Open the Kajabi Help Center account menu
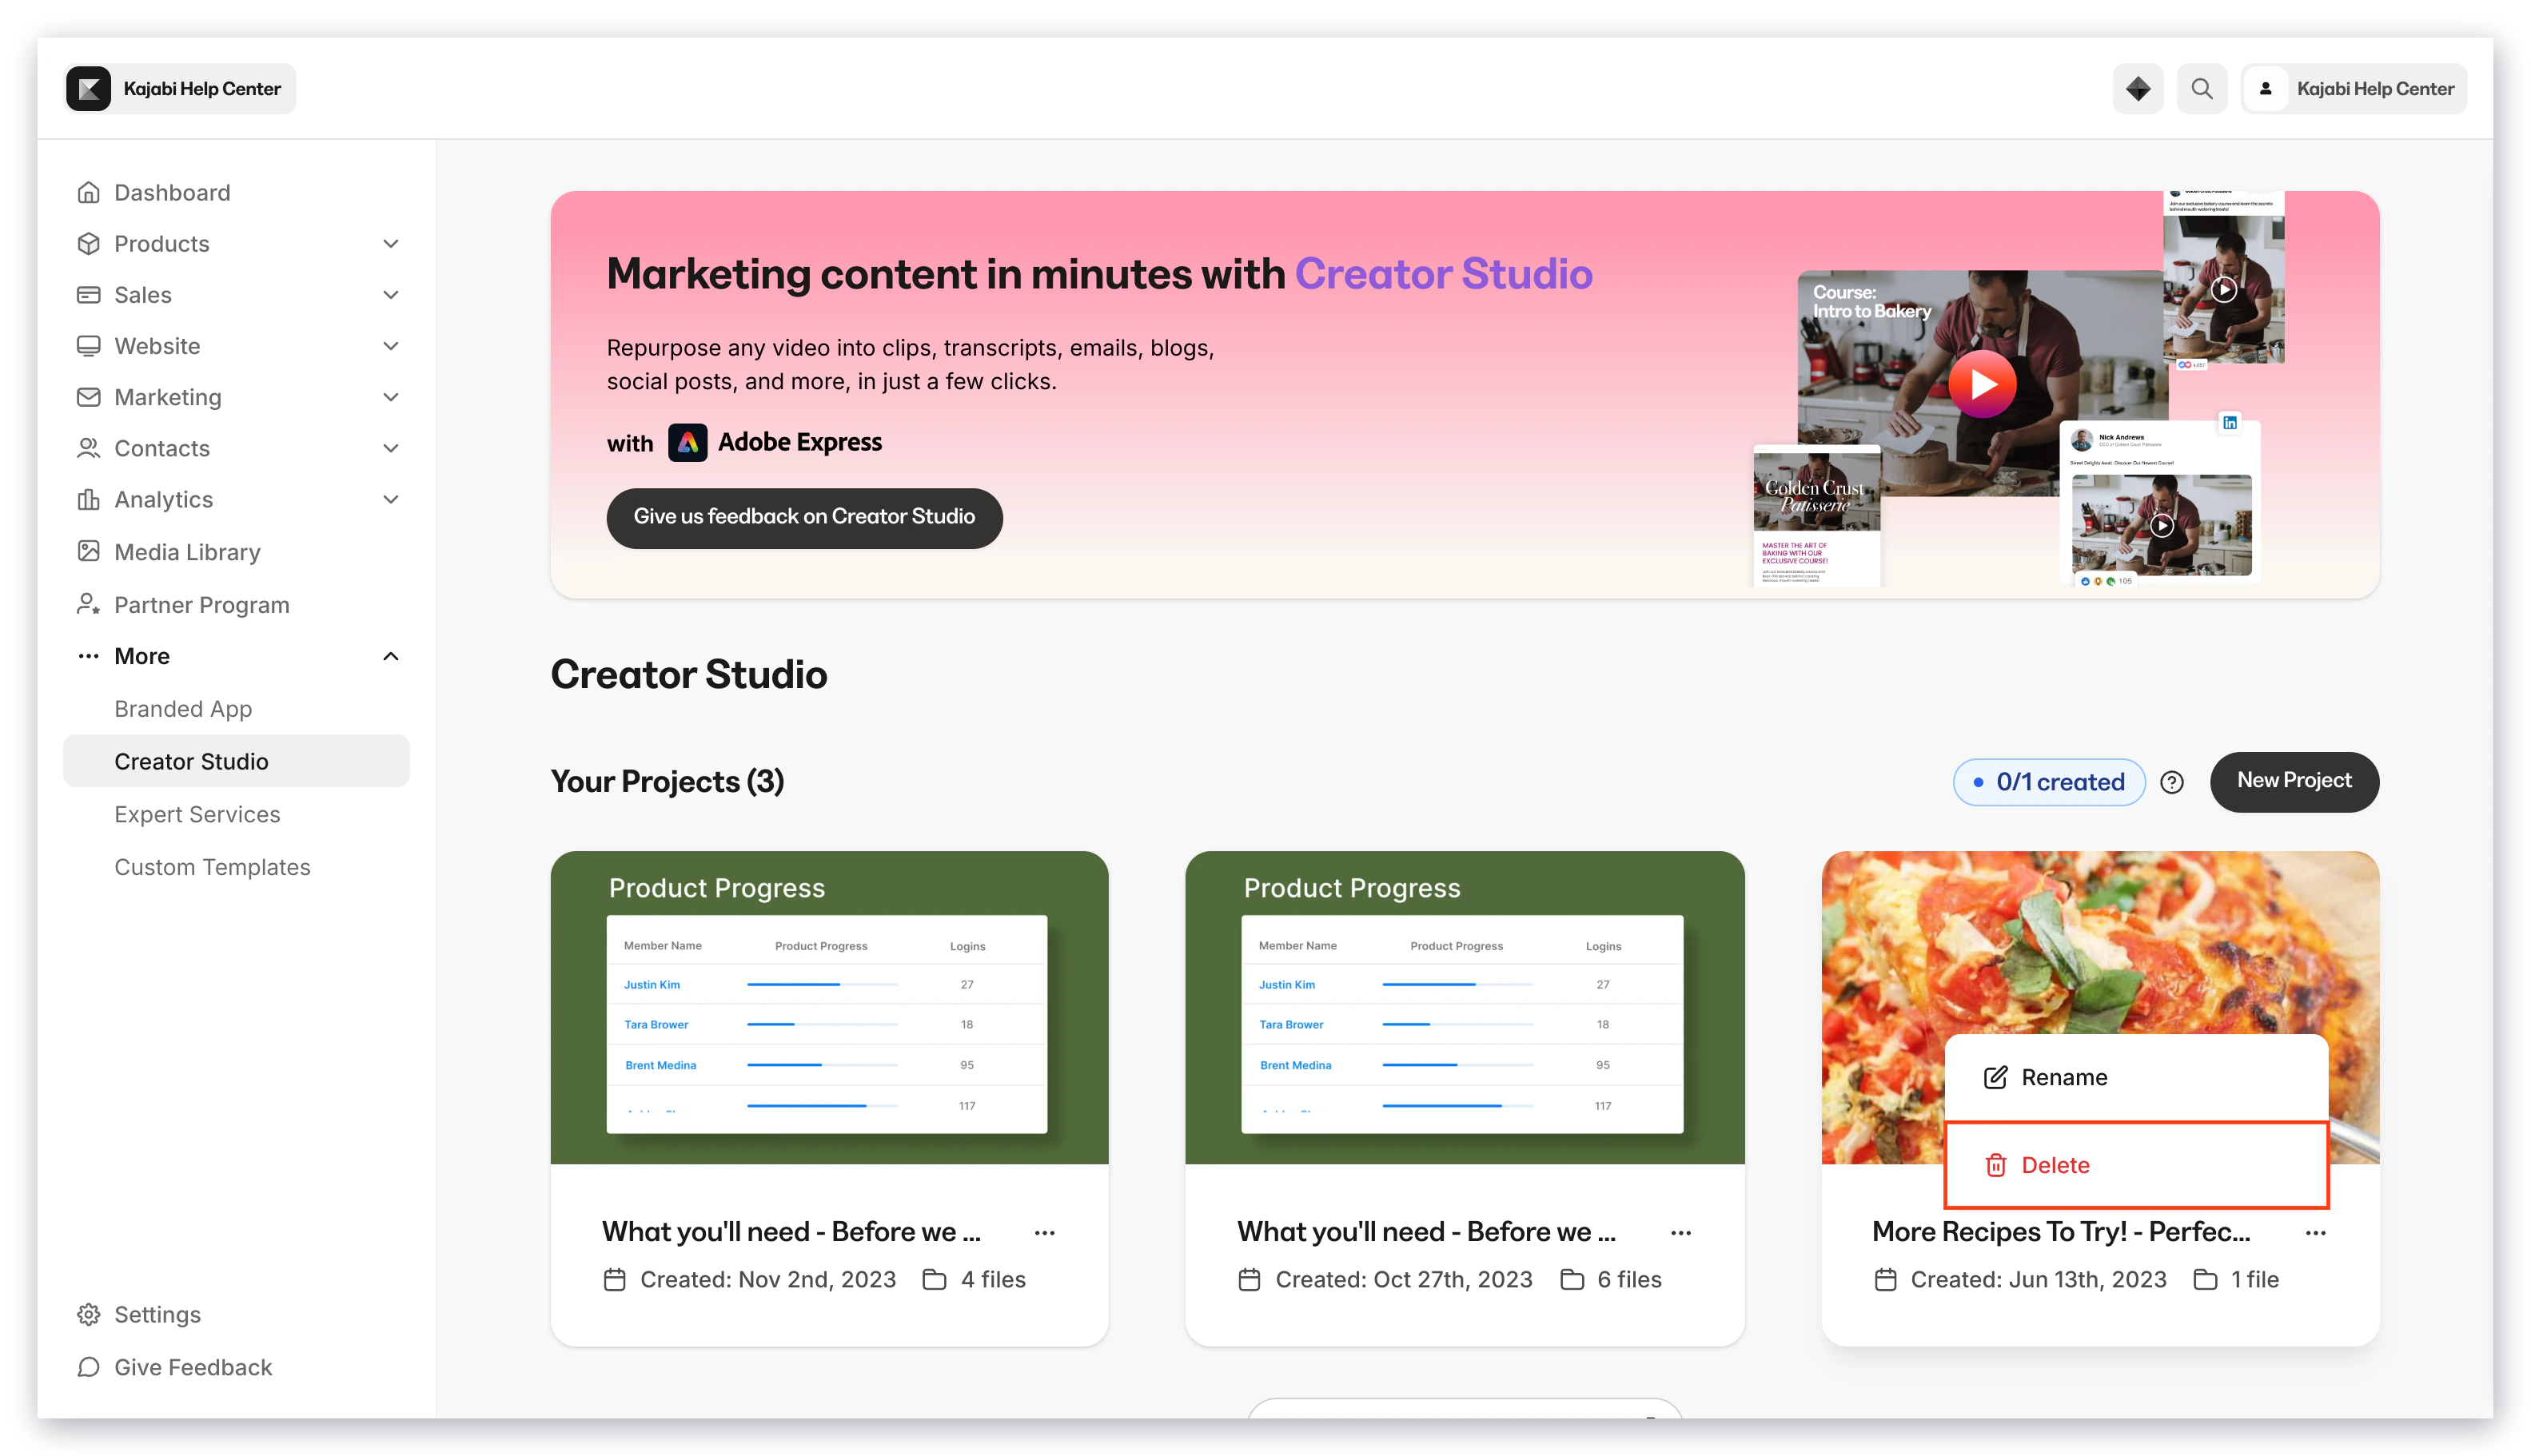This screenshot has width=2531, height=1456. 2353,89
